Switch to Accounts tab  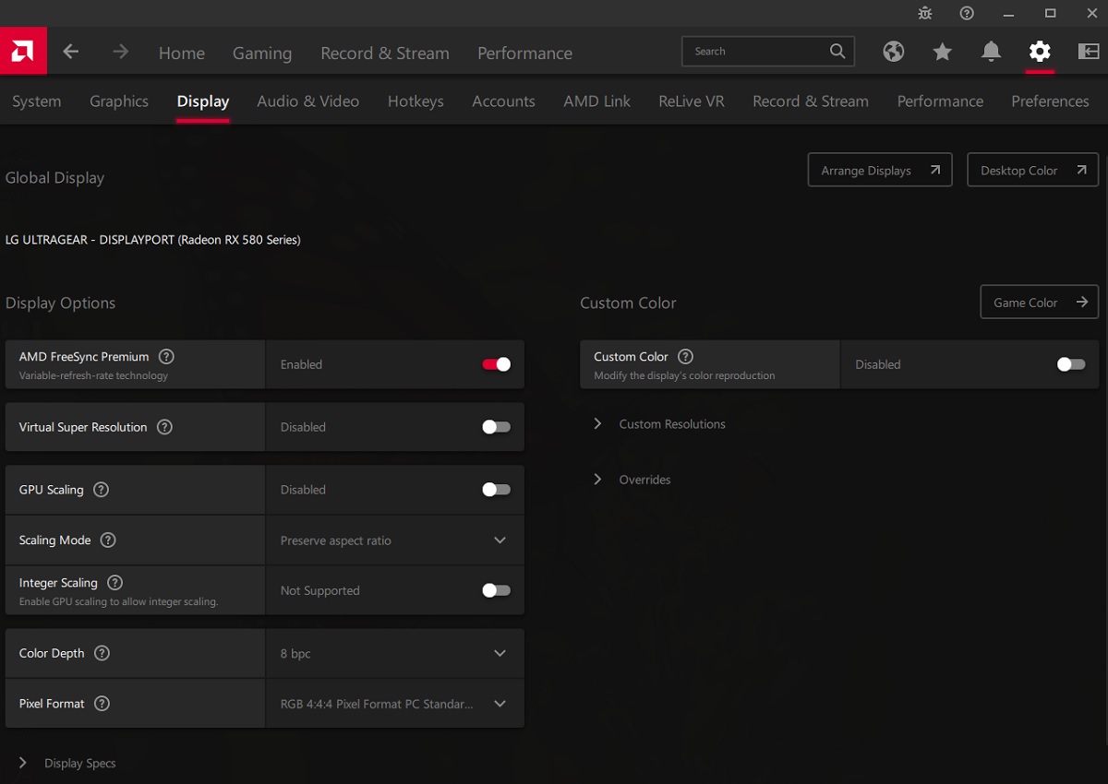503,101
